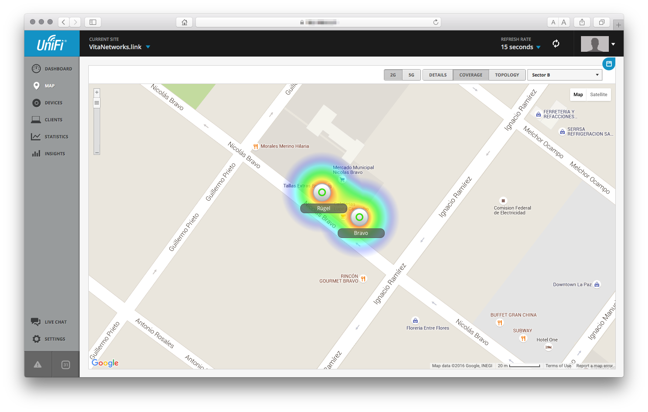Refresh the map data manually
The width and height of the screenshot is (648, 412).
556,44
